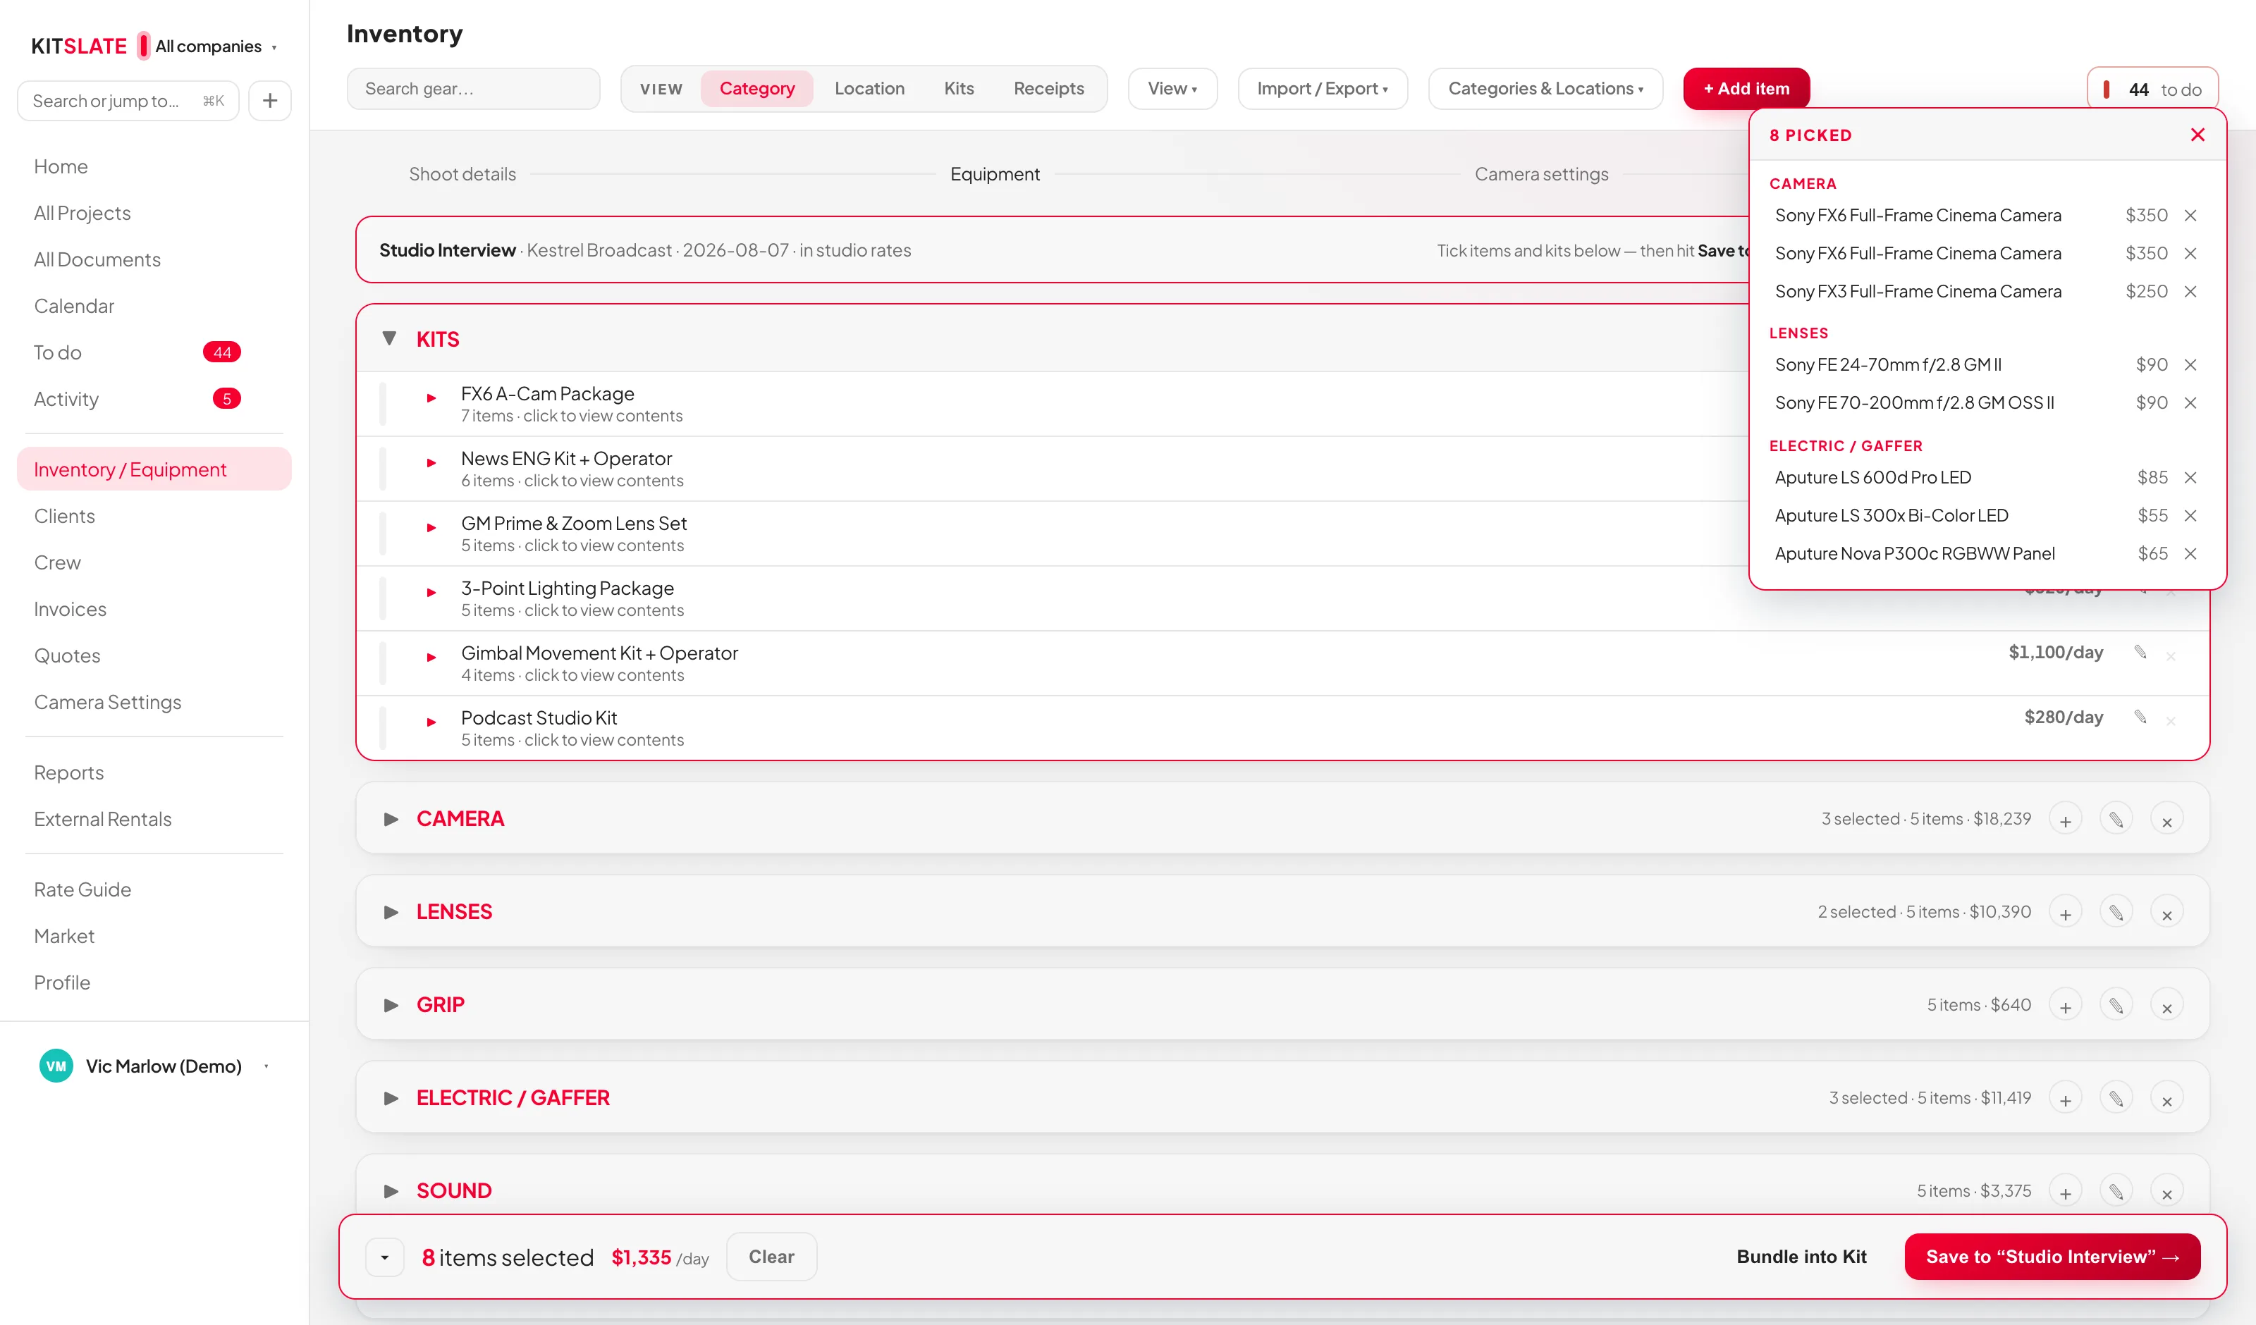The height and width of the screenshot is (1325, 2256).
Task: Switch to the Receipts view tab
Action: pos(1048,89)
